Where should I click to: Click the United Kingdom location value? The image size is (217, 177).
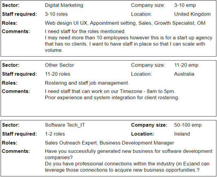pos(192,14)
